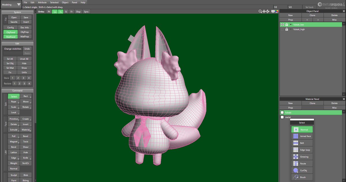The width and height of the screenshot is (346, 182).
Task: Click lock icon of fubuki_low object
Action: 287,25
